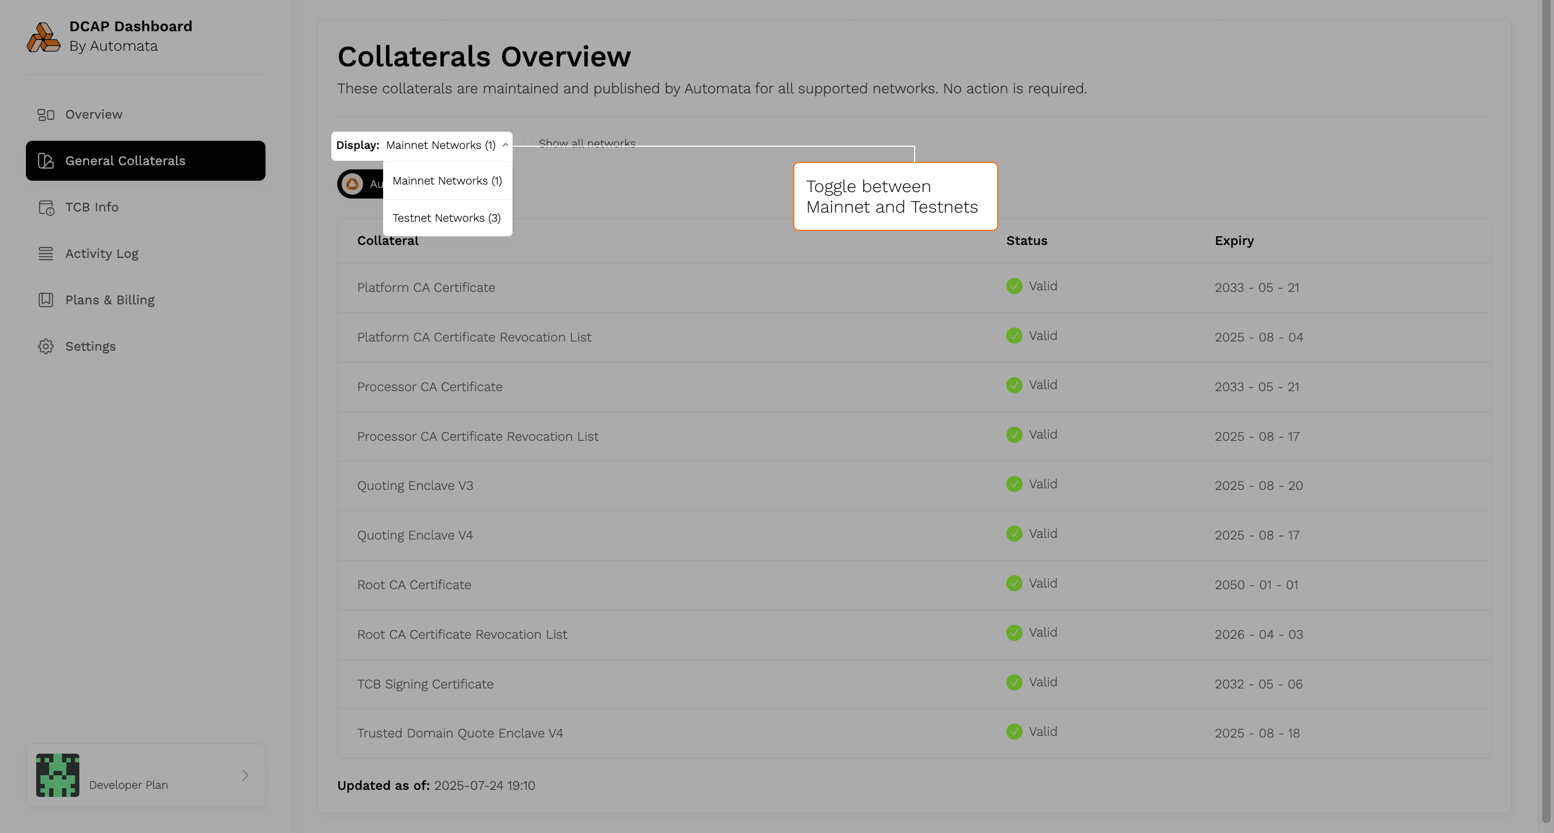Select Testnet Networks (3) from the dropdown
The width and height of the screenshot is (1554, 833).
pyautogui.click(x=446, y=218)
